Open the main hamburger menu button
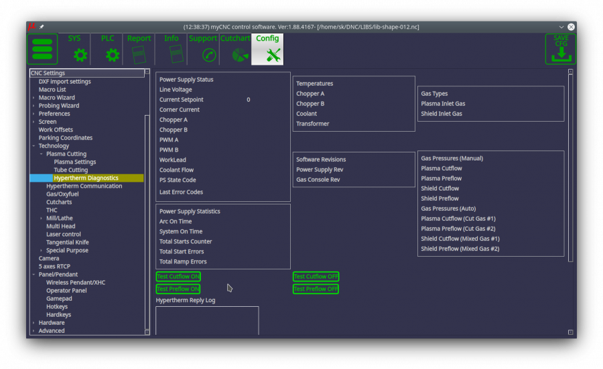The image size is (603, 369). coord(42,49)
